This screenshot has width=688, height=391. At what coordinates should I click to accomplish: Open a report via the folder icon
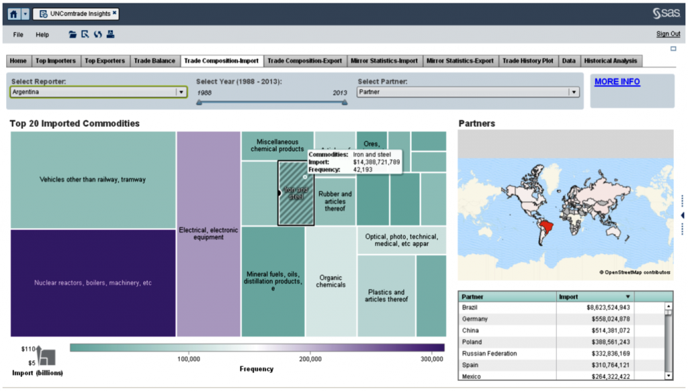73,34
